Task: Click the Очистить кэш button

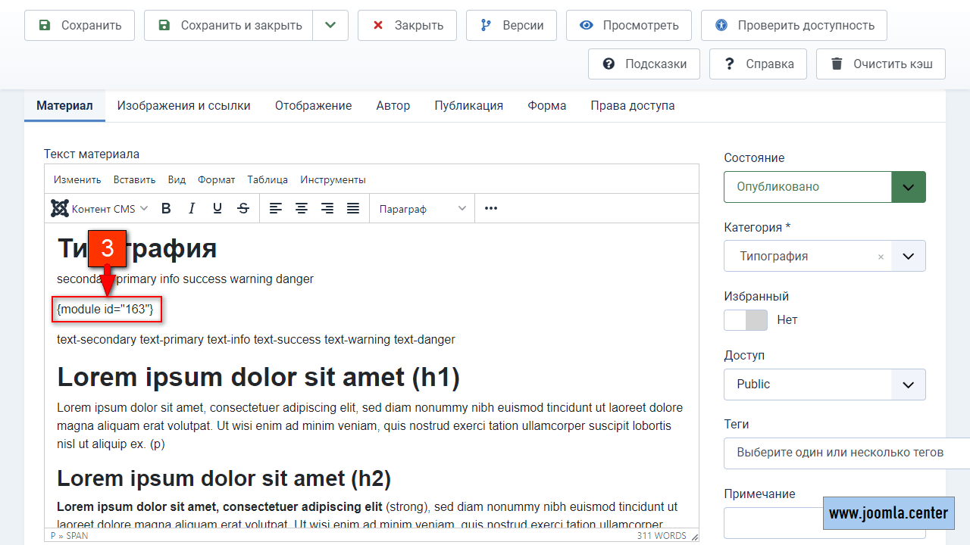Action: (881, 64)
